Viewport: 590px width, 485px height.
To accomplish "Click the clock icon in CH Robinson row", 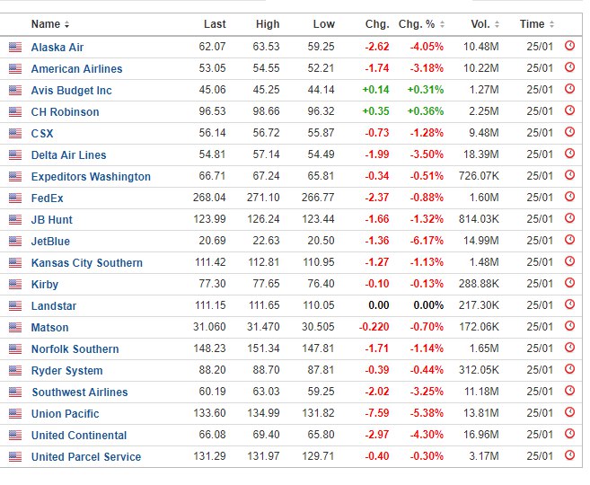I will coord(569,110).
